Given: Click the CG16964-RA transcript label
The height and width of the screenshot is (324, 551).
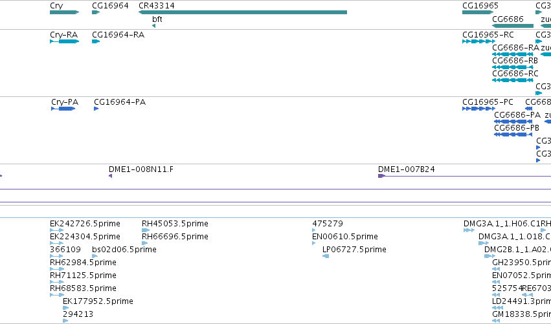Looking at the screenshot, I should pyautogui.click(x=118, y=35).
